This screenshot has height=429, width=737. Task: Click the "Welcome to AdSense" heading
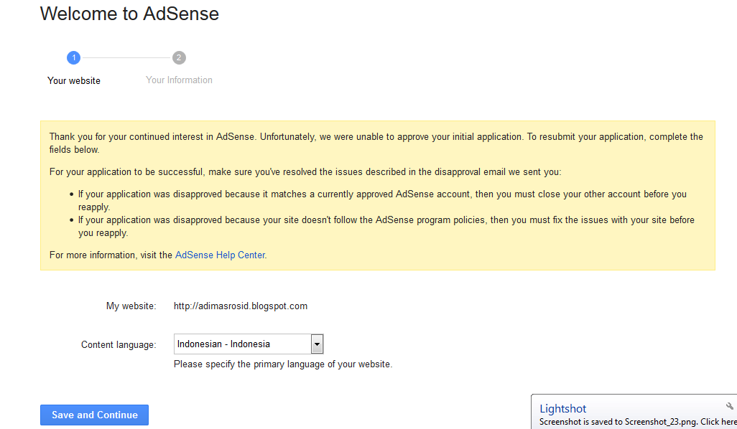[x=129, y=14]
